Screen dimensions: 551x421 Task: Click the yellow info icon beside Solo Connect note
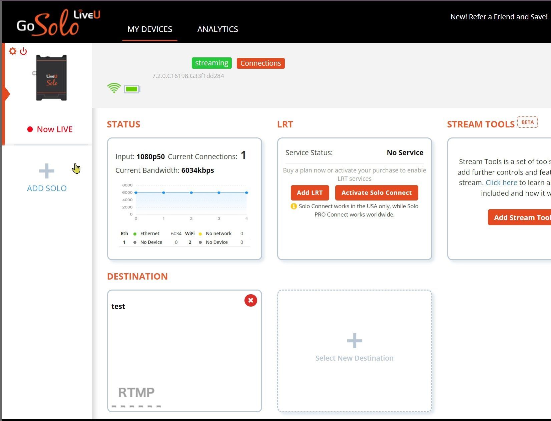pos(294,206)
